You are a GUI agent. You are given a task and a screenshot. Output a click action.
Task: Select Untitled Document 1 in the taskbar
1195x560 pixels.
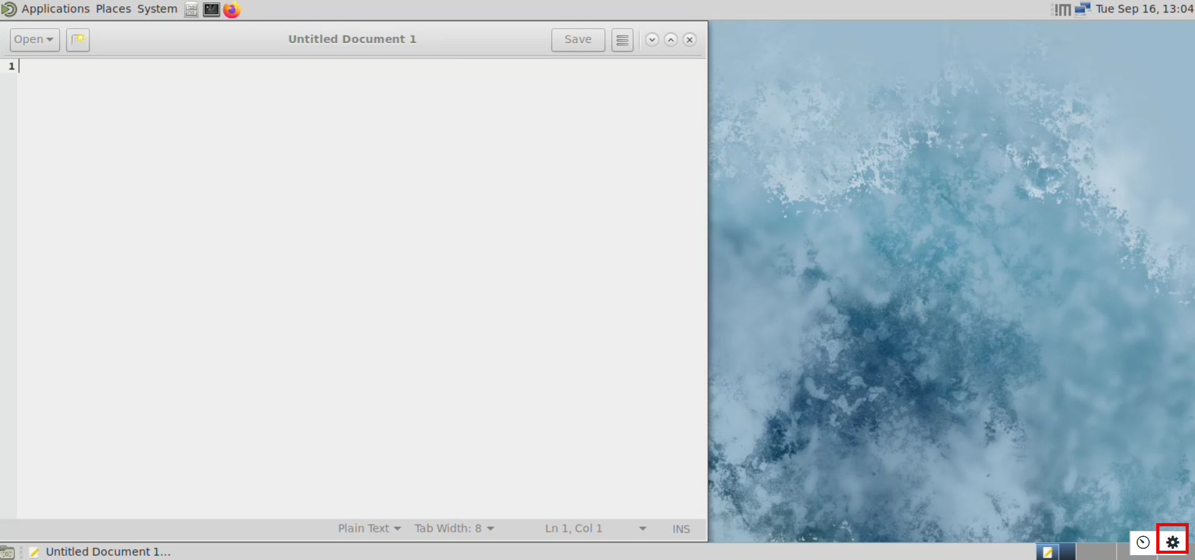[x=100, y=552]
